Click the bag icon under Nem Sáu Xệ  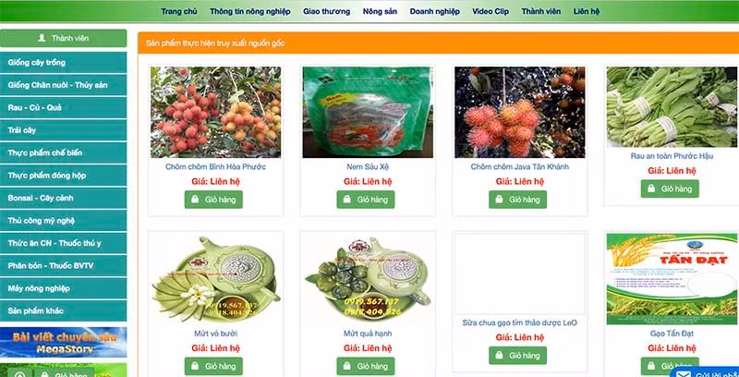[x=347, y=200]
